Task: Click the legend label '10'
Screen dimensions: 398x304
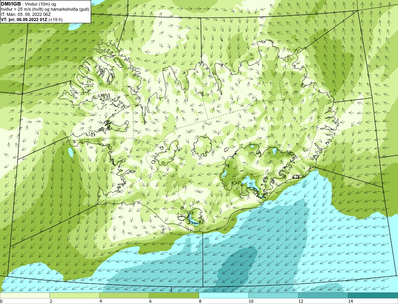Action: pyautogui.click(x=251, y=301)
